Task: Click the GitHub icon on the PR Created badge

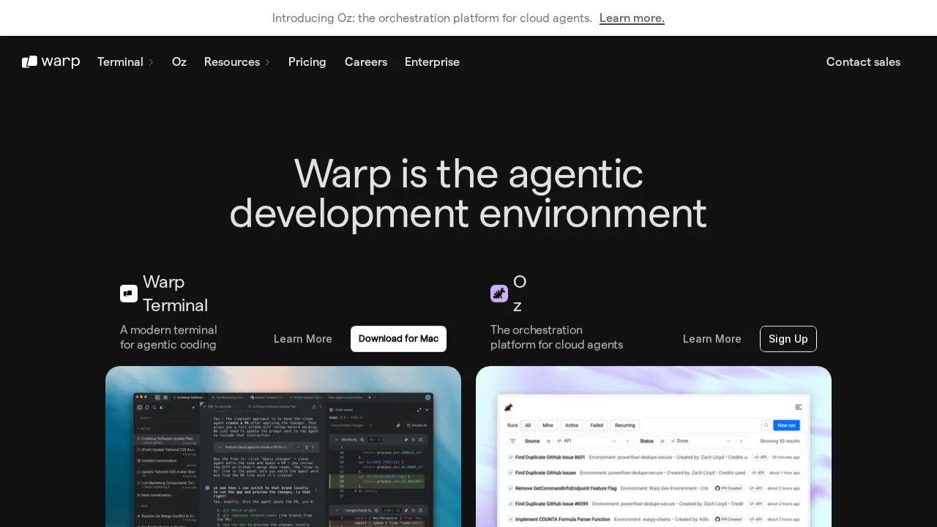Action: tap(717, 488)
